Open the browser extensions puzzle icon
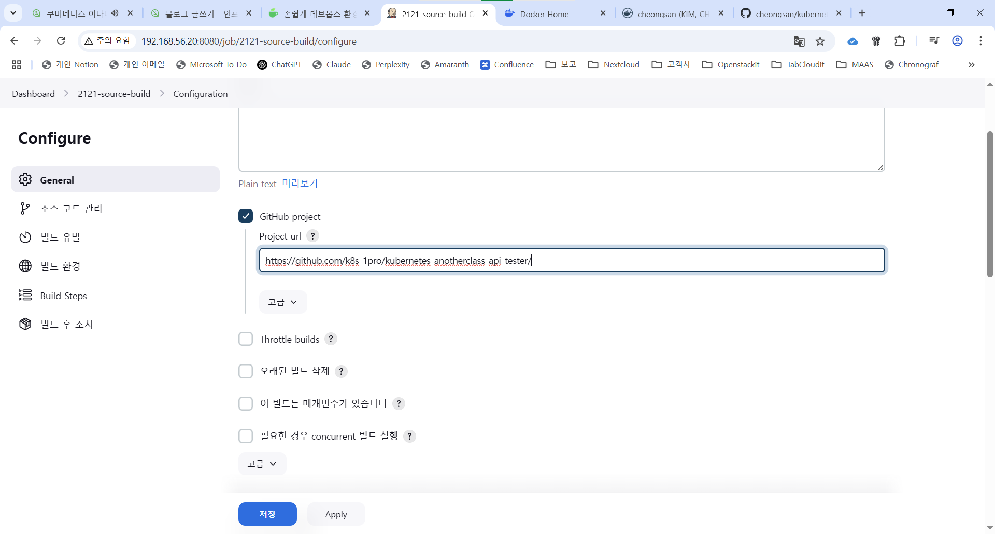Screen dimensions: 995x534 pyautogui.click(x=900, y=41)
